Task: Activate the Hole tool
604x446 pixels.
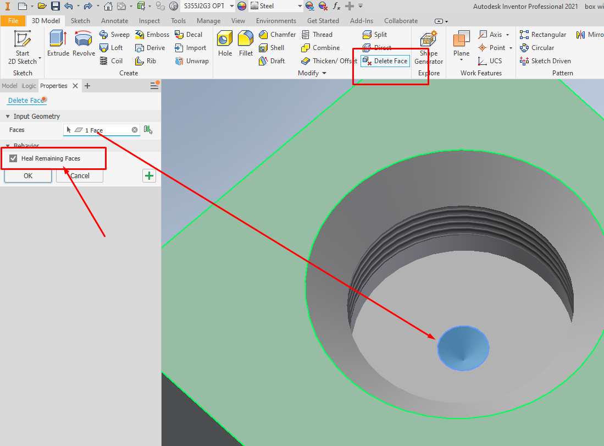Action: pos(225,43)
